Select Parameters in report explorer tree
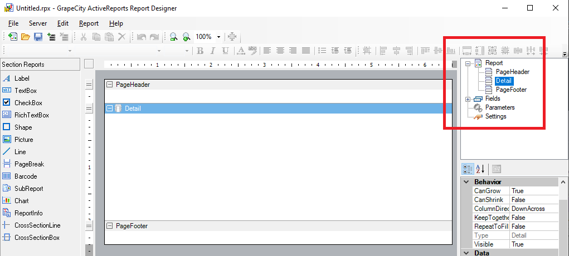The image size is (569, 256). [x=500, y=107]
